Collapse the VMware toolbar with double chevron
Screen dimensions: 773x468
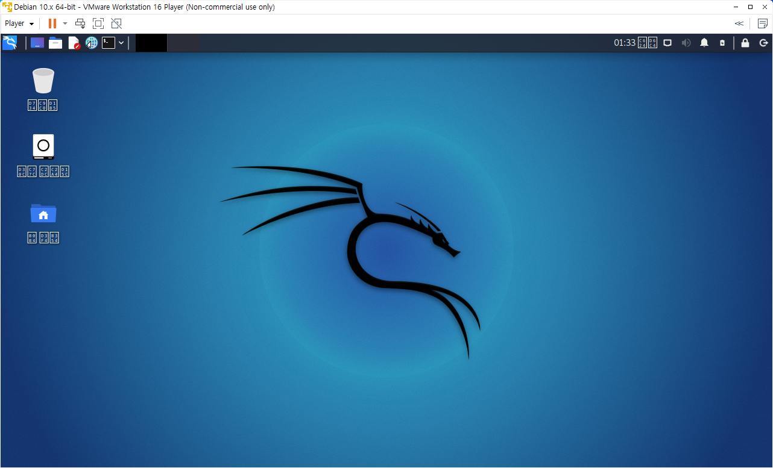coord(739,23)
